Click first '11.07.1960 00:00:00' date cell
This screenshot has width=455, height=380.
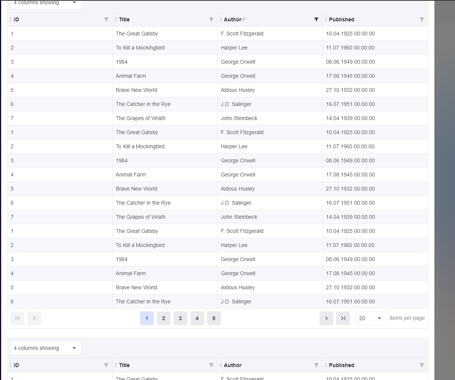tap(375, 48)
